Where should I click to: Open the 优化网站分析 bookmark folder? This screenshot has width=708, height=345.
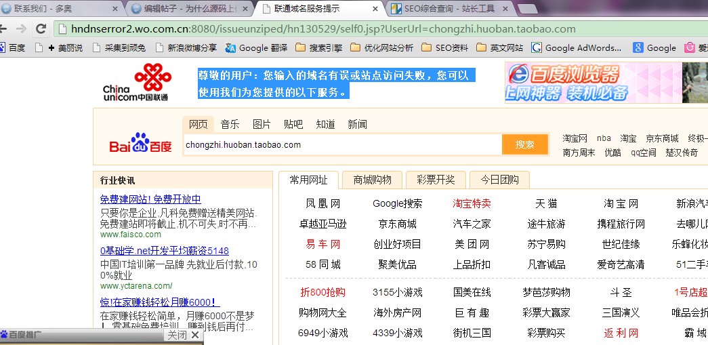click(x=381, y=48)
